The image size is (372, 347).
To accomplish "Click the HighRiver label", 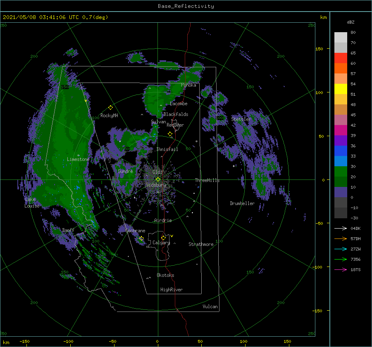I will [x=172, y=290].
